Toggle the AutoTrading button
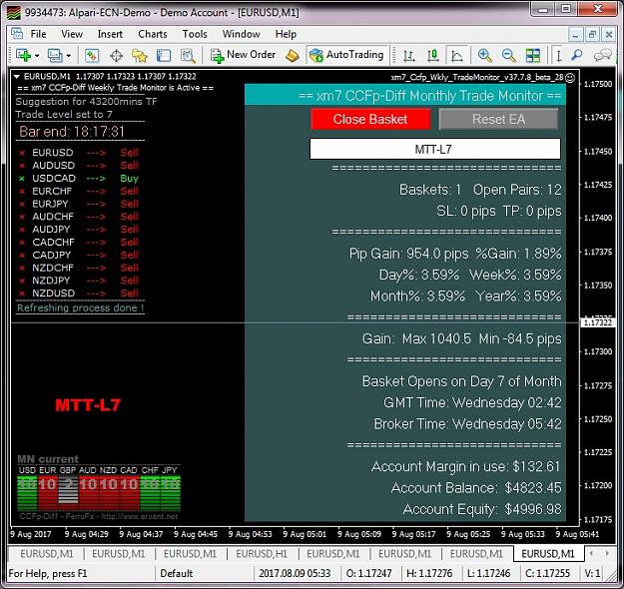The height and width of the screenshot is (589, 624). (346, 55)
